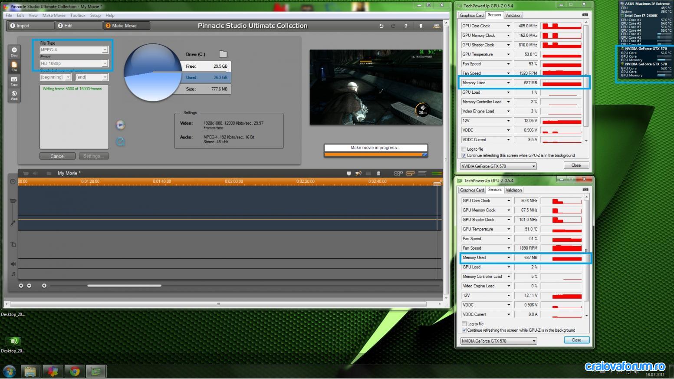Open the [beginning] marker dropdown
The height and width of the screenshot is (379, 674).
(x=55, y=77)
